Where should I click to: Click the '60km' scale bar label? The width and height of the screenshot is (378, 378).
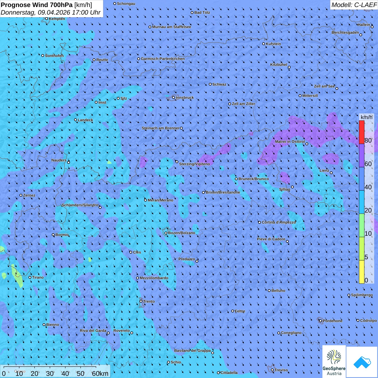tap(100, 373)
